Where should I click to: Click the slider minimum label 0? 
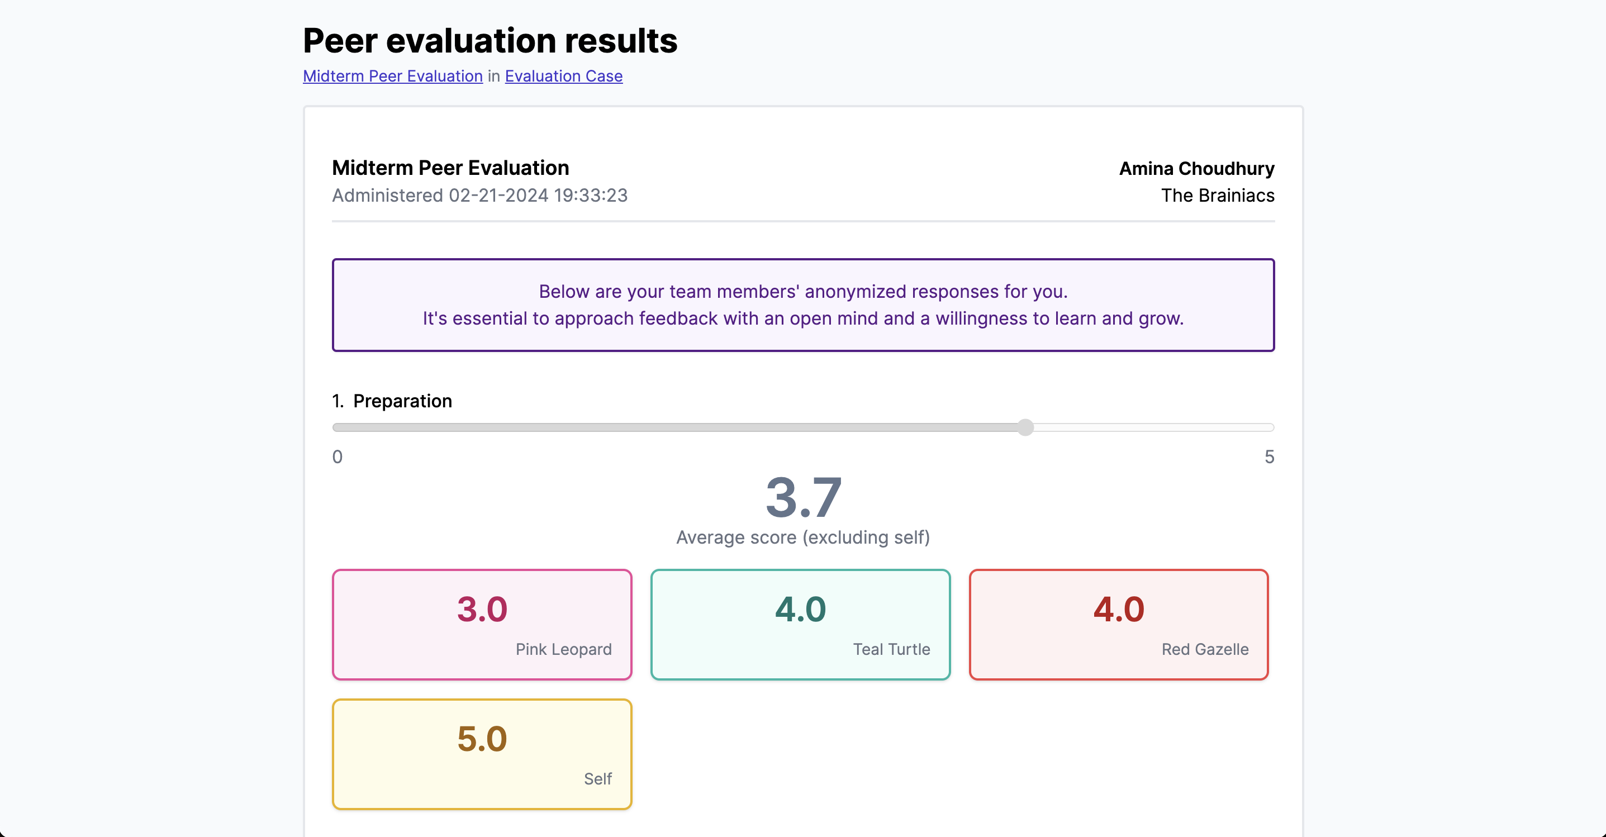click(x=338, y=457)
